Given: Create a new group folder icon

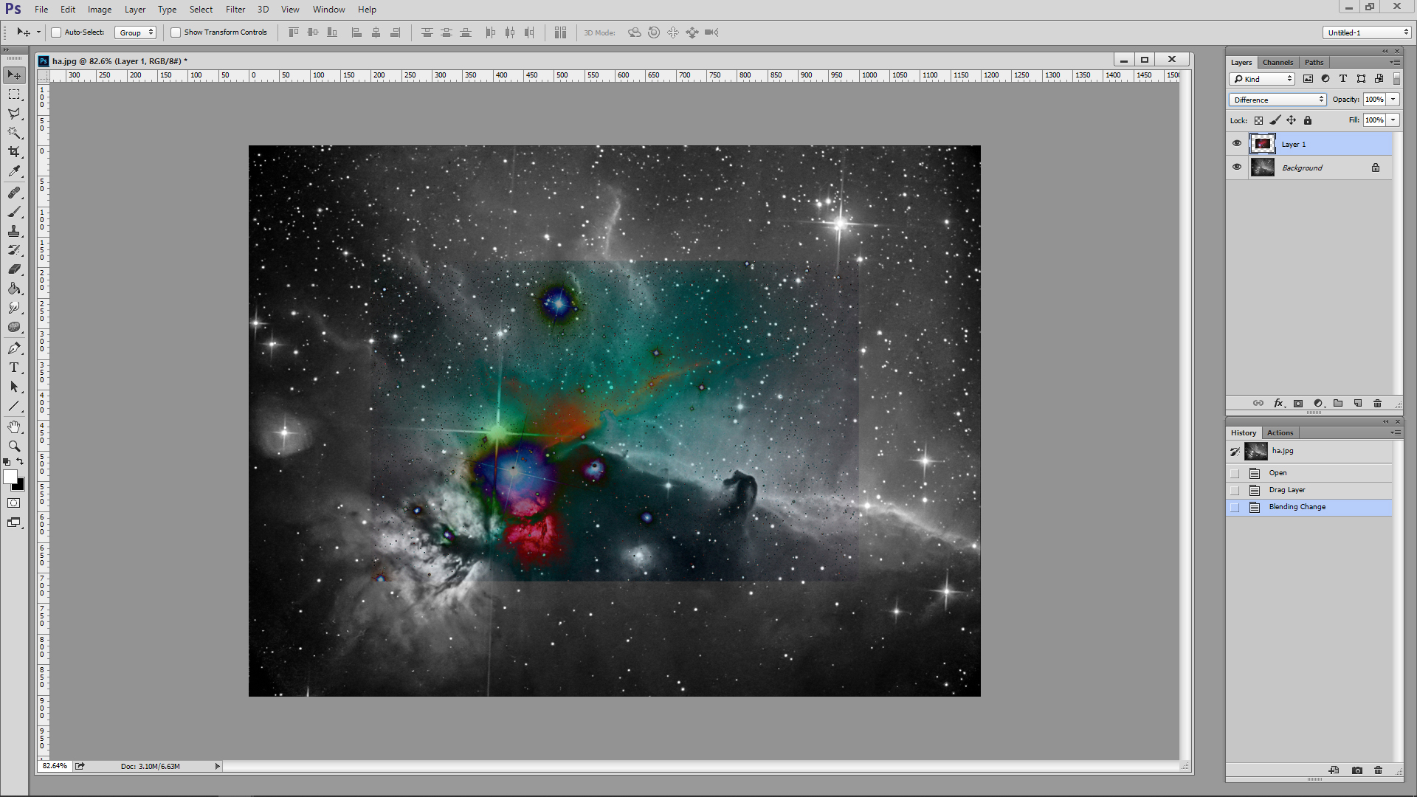Looking at the screenshot, I should click(1338, 403).
